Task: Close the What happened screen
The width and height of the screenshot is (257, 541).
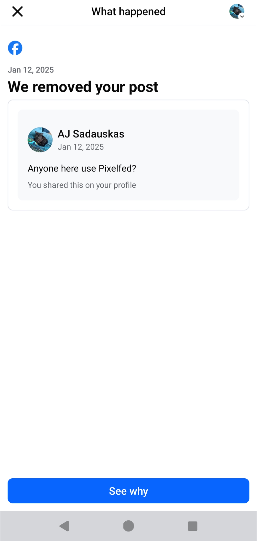Action: point(18,12)
